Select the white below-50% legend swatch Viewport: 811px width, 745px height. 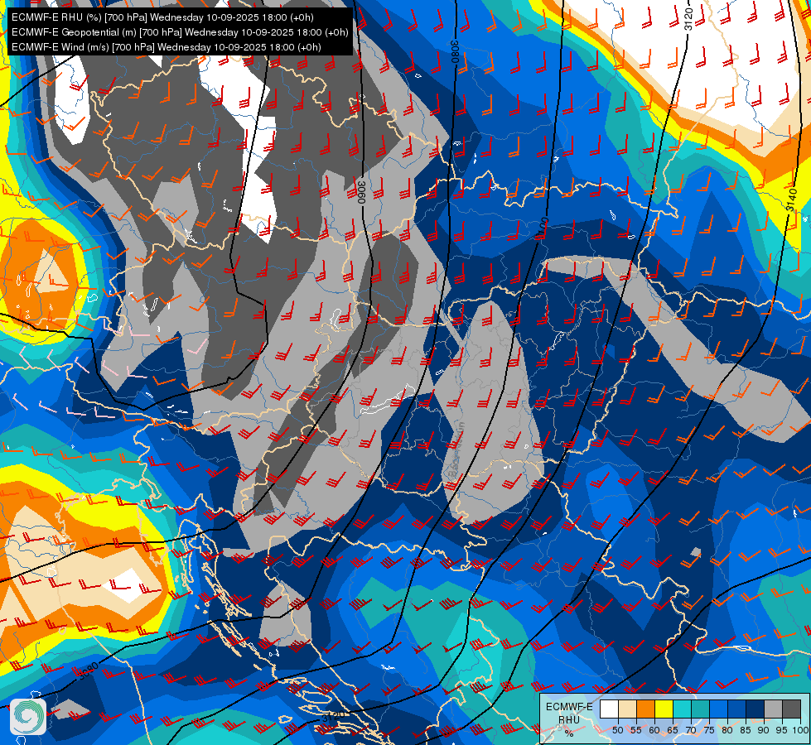[609, 709]
